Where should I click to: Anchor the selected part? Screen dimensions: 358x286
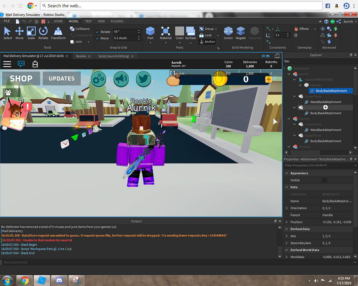pos(207,42)
